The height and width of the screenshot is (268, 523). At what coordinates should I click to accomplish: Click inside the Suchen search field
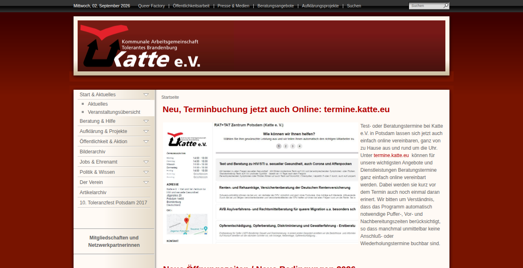click(427, 6)
